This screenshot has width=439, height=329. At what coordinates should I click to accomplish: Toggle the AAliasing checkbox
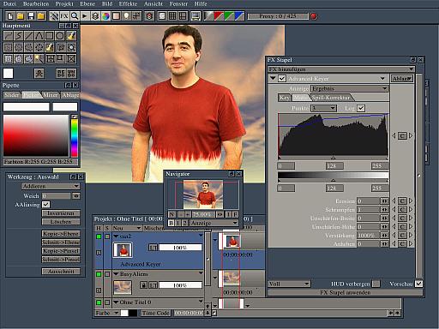pos(45,205)
